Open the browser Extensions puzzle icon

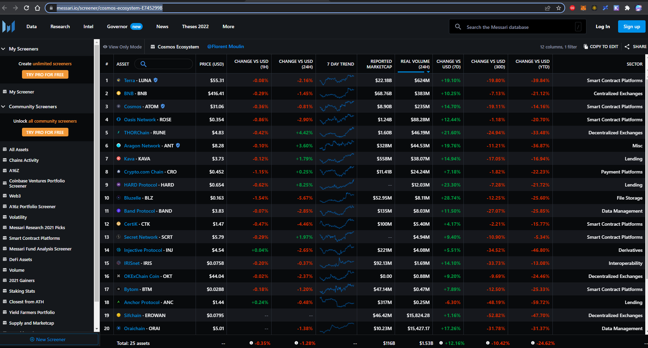[x=627, y=8]
